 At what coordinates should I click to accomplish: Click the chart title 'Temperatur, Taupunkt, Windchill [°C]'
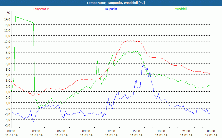click(116, 3)
